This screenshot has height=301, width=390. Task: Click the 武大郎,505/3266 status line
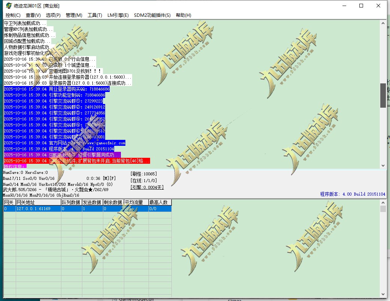56,190
